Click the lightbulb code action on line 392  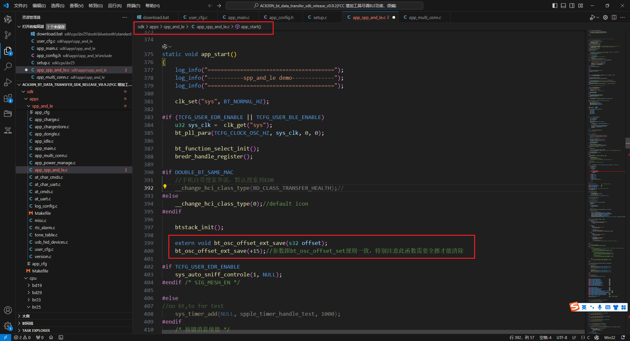[x=165, y=187]
